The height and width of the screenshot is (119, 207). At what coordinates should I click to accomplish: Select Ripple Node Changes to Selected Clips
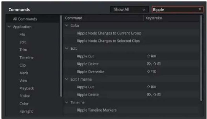coord(108,41)
